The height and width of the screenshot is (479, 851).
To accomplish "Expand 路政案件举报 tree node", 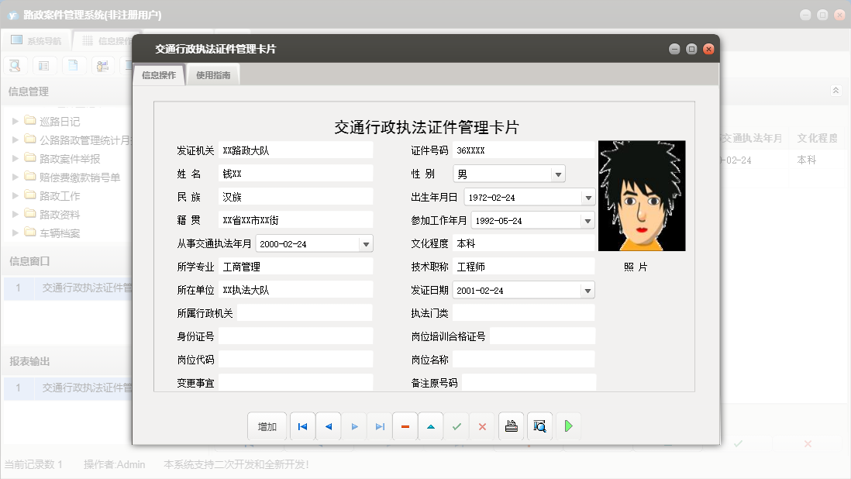I will [16, 158].
